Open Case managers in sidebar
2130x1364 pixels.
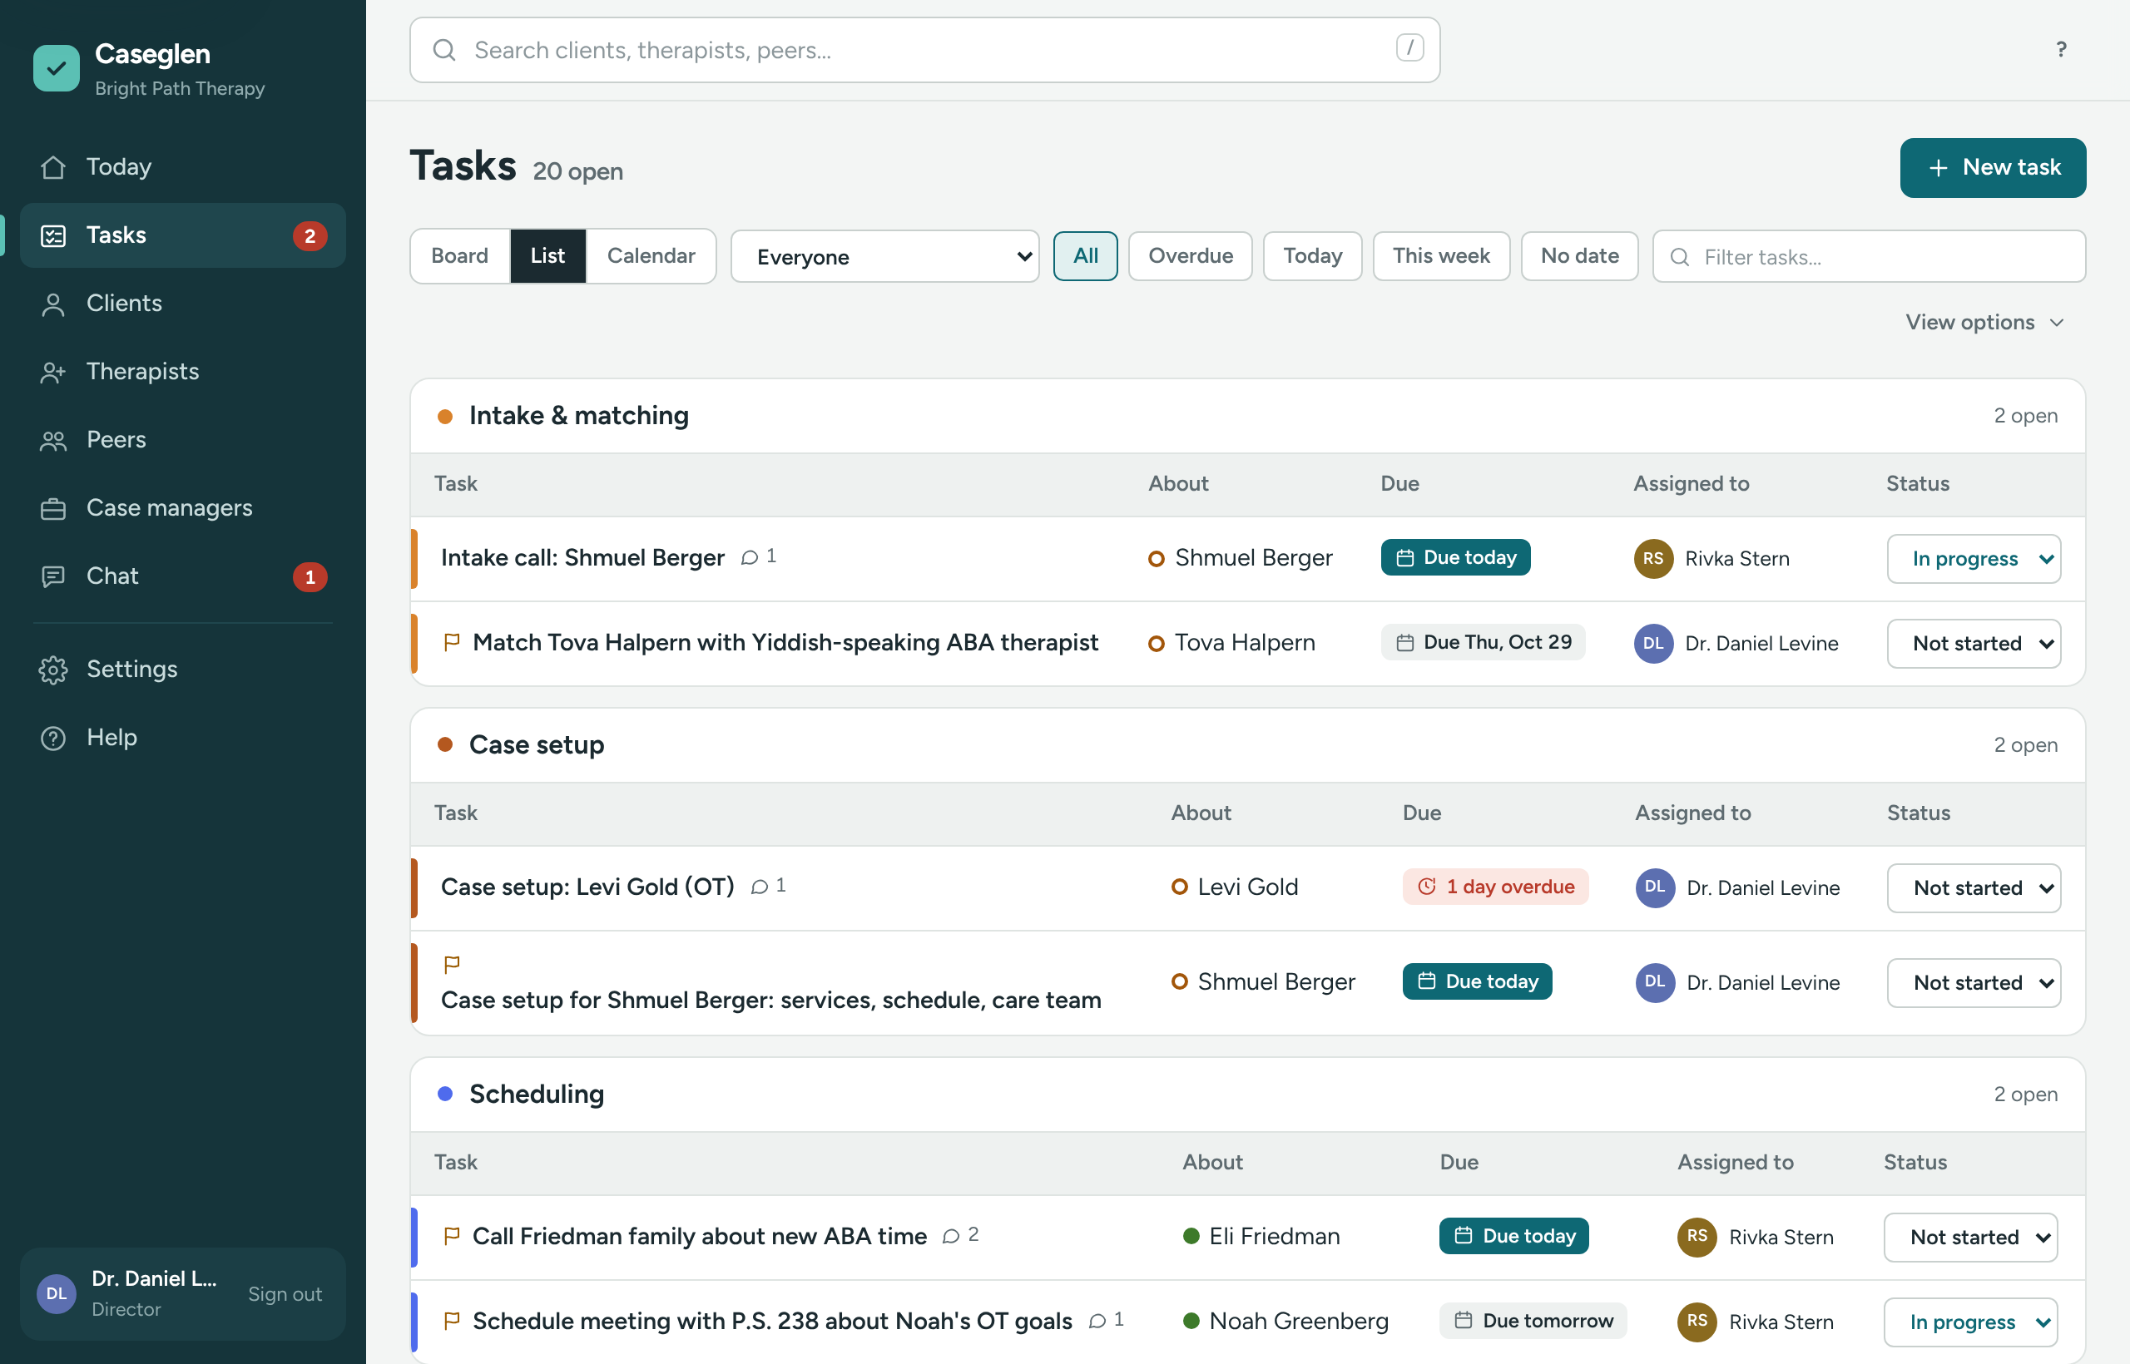182,508
